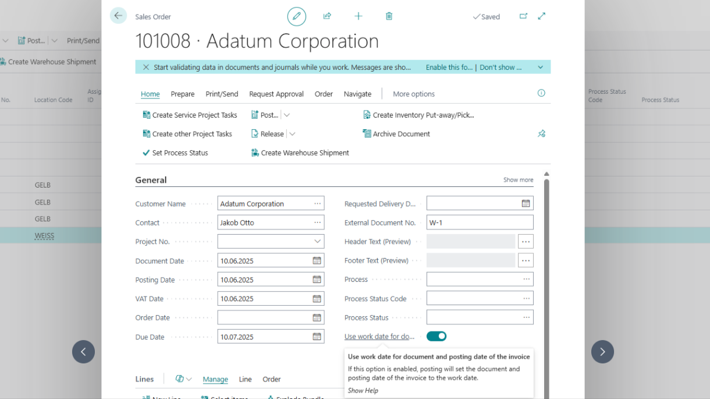Open the Print/Send tab
This screenshot has height=399, width=710.
pyautogui.click(x=222, y=94)
